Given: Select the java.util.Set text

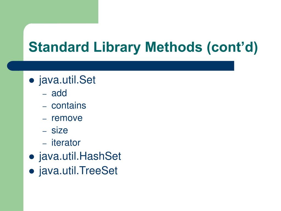Looking at the screenshot, I should click(67, 80).
